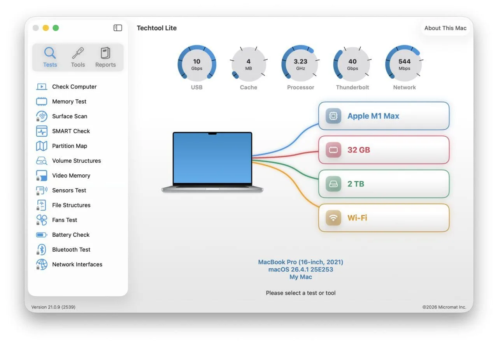Screen dimensions: 498x345
Task: Click the 2 TB storage card
Action: (x=384, y=184)
